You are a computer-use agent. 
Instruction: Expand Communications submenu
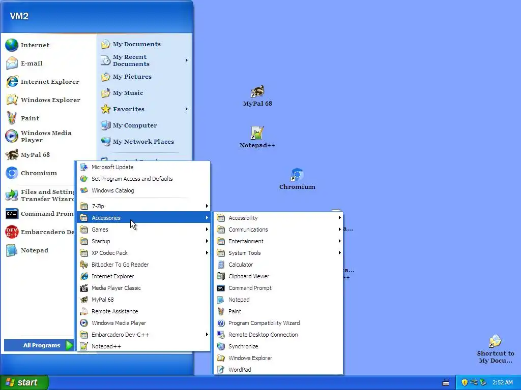coord(278,230)
